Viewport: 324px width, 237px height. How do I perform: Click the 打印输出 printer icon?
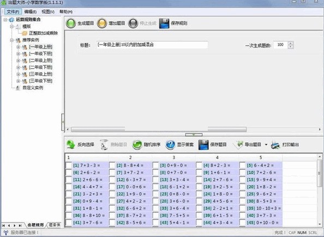coord(275,144)
